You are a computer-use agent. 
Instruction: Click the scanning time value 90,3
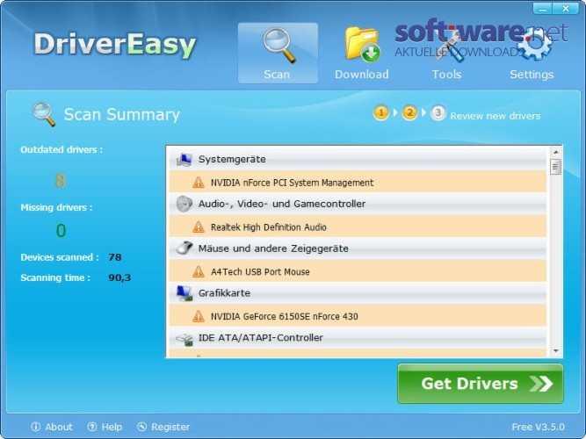(x=119, y=277)
